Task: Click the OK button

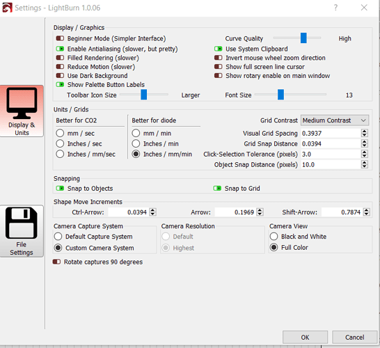Action: [x=305, y=337]
